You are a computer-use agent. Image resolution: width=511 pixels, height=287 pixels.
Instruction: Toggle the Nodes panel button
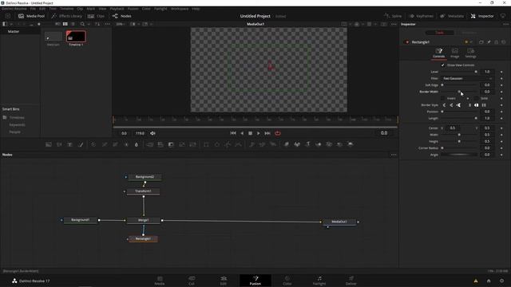point(122,16)
